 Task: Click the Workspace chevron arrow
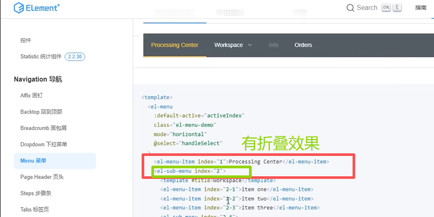click(249, 45)
